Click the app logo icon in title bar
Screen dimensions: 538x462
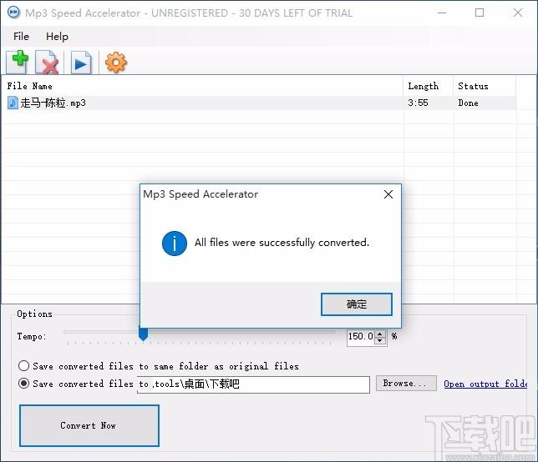pos(13,13)
